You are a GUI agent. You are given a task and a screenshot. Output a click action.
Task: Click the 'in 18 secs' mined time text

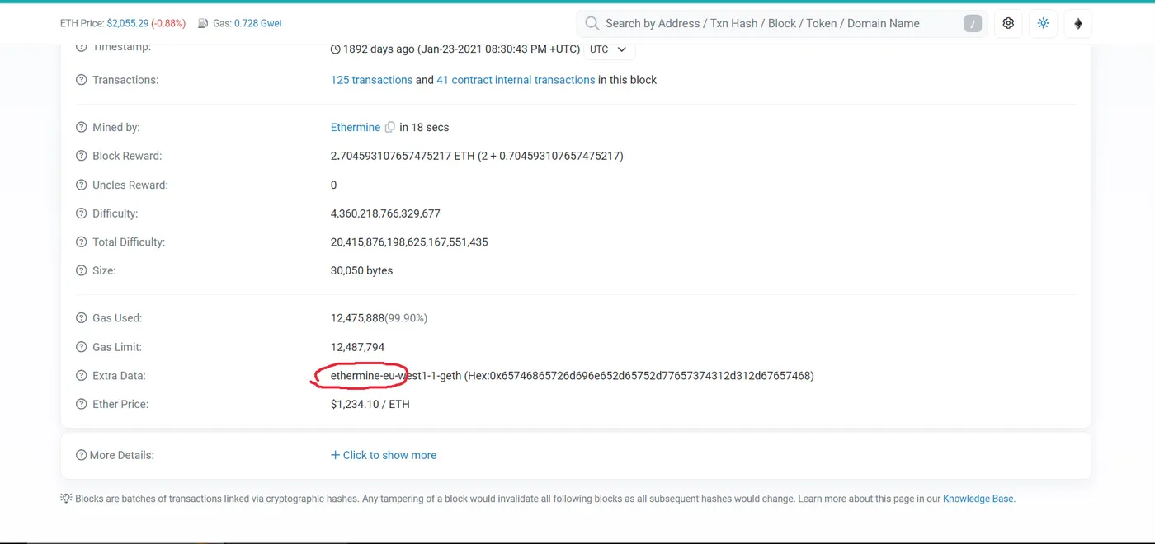tap(424, 127)
